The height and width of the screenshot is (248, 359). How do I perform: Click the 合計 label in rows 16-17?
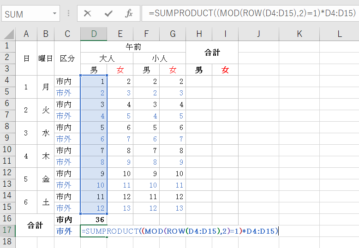35,225
